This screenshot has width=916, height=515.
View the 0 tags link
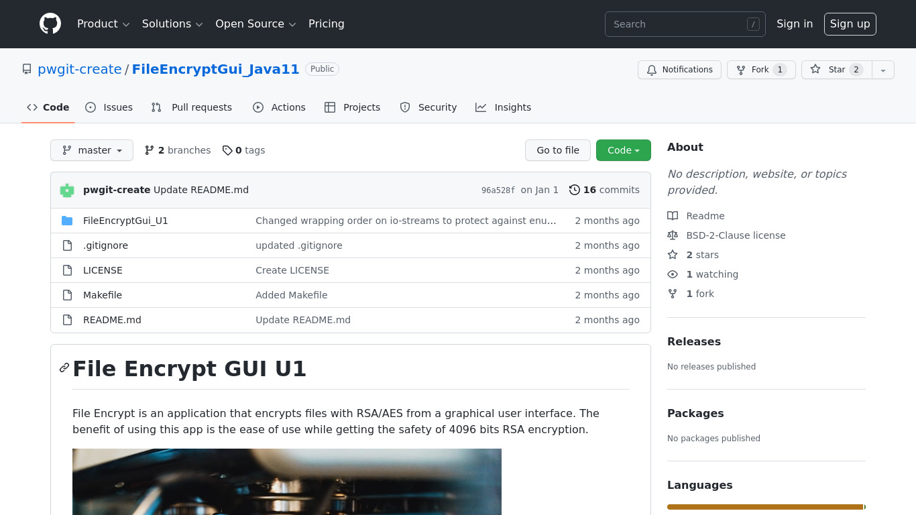244,150
